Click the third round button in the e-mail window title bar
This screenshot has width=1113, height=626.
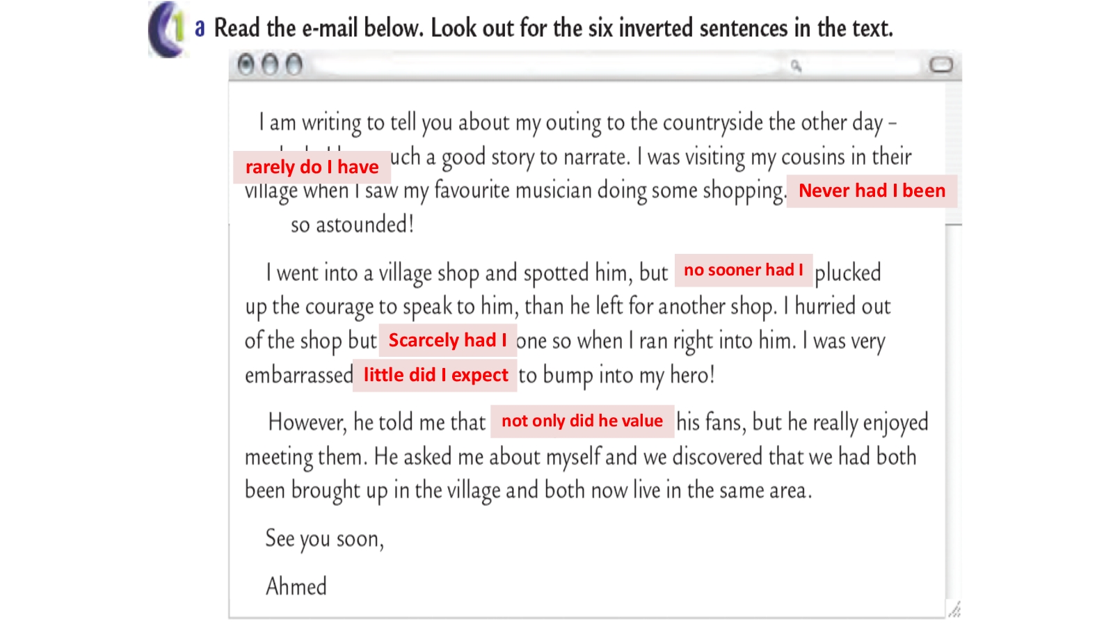tap(294, 65)
